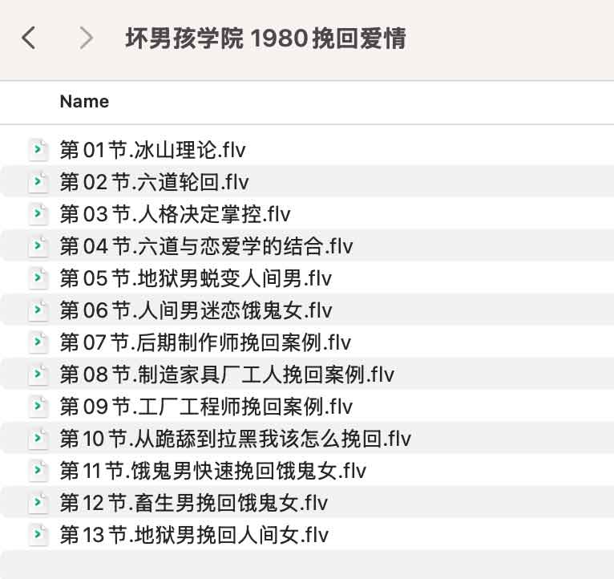Click file icon of 第06节.人间男迷恋饿鬼女.flv
614x579 pixels.
pyautogui.click(x=38, y=310)
